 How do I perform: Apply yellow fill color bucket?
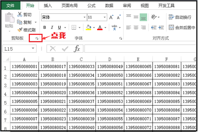click(x=89, y=28)
